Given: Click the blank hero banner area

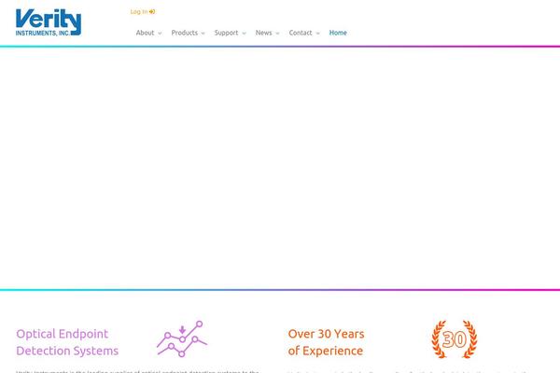Looking at the screenshot, I should (x=280, y=168).
